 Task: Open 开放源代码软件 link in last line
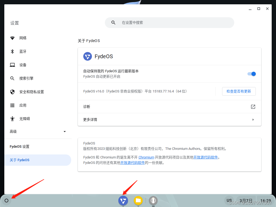[133, 163]
